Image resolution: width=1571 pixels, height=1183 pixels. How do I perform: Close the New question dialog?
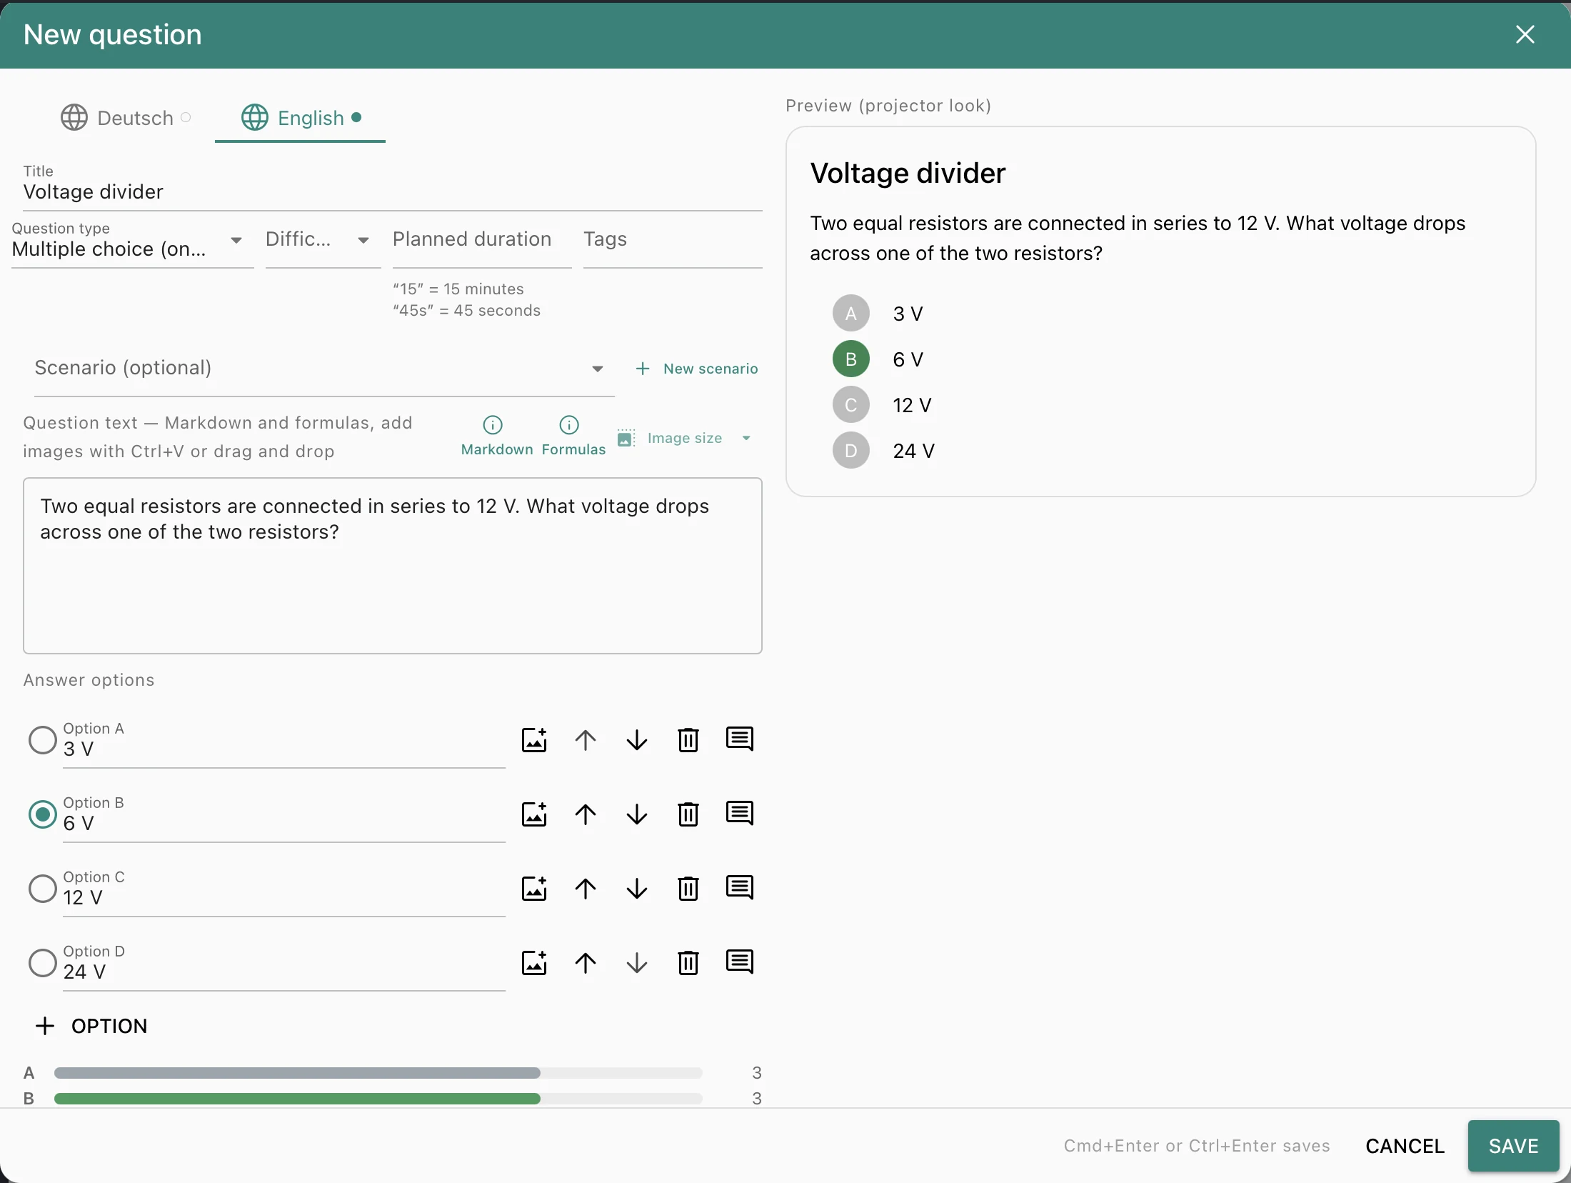(x=1525, y=34)
